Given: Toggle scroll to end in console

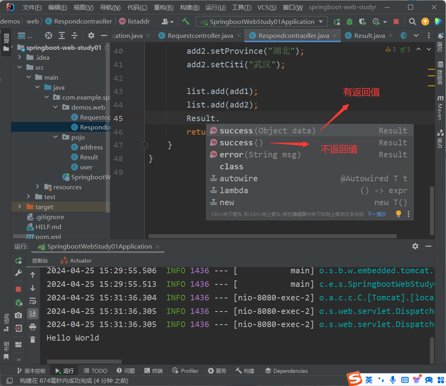Looking at the screenshot, I should 33,314.
